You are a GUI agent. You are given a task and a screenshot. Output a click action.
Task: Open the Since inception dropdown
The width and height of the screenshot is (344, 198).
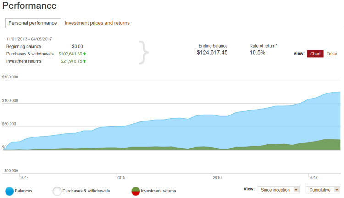pyautogui.click(x=278, y=190)
